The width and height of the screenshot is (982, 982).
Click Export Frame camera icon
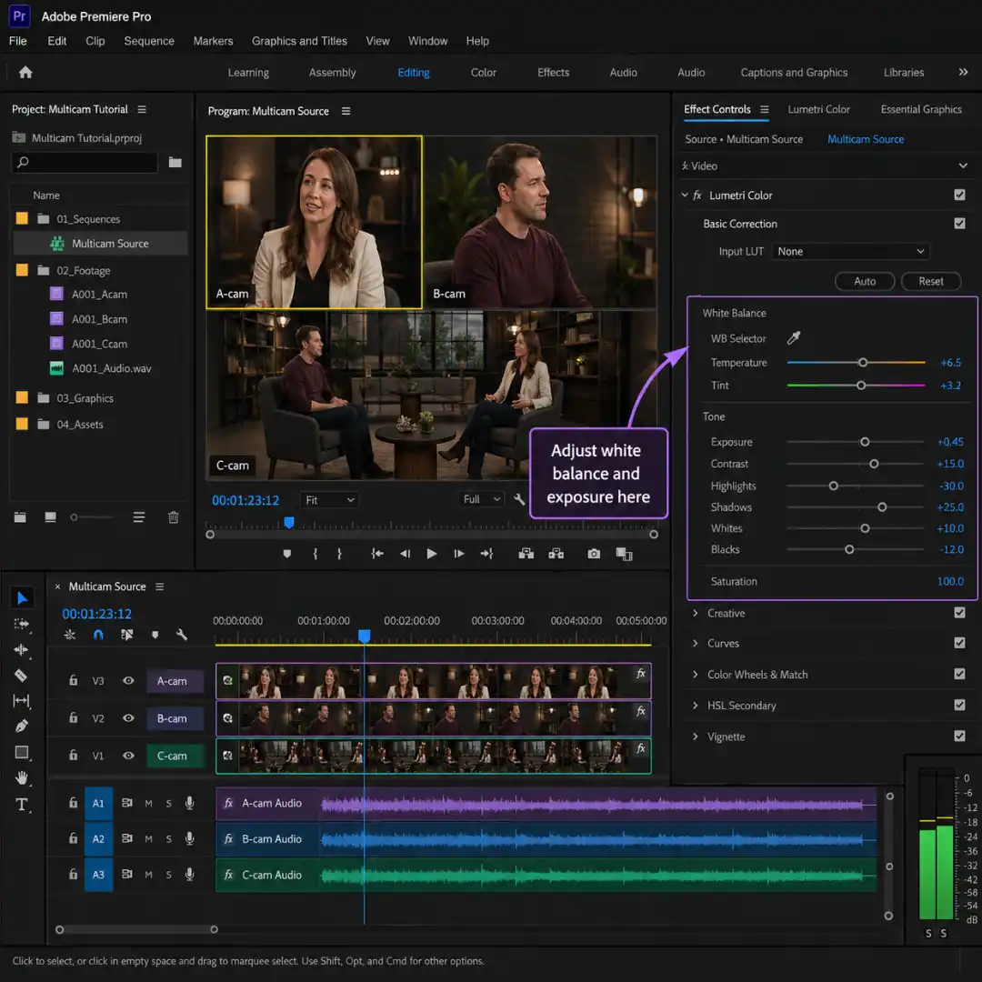tap(594, 554)
